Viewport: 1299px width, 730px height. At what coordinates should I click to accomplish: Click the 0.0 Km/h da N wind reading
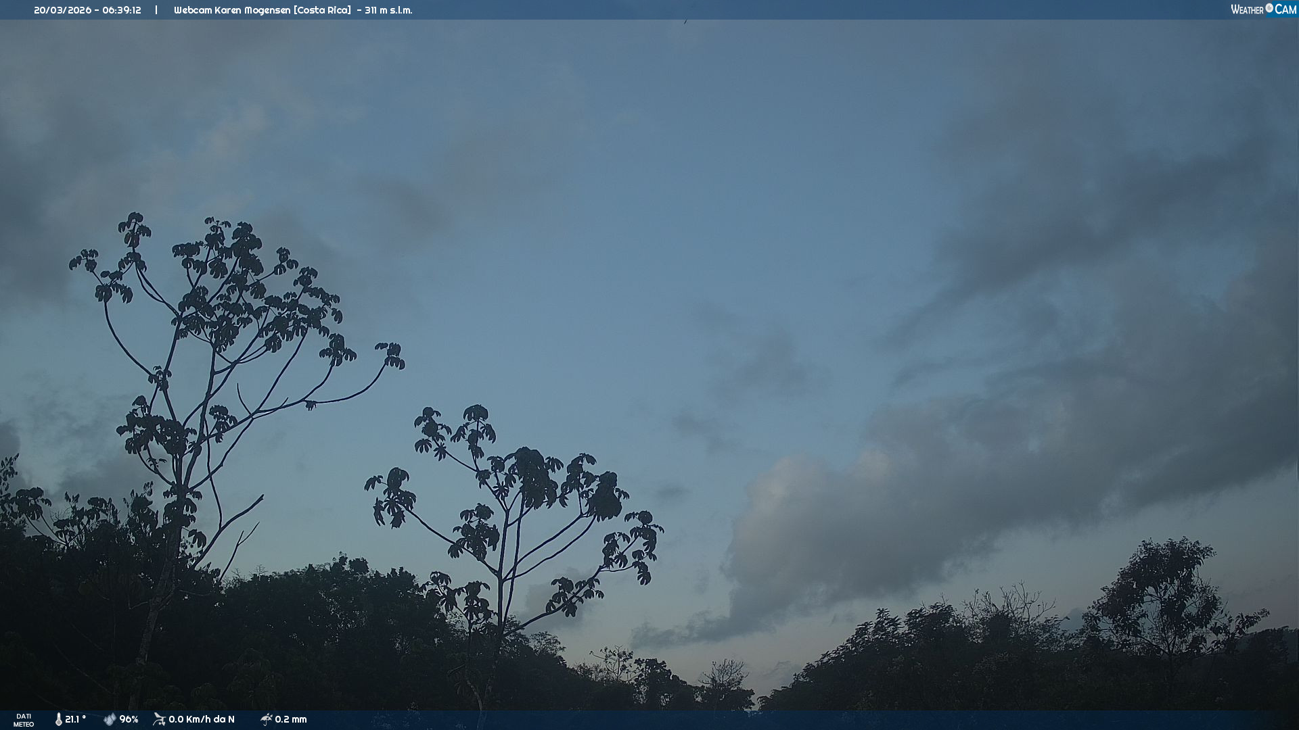tap(202, 719)
